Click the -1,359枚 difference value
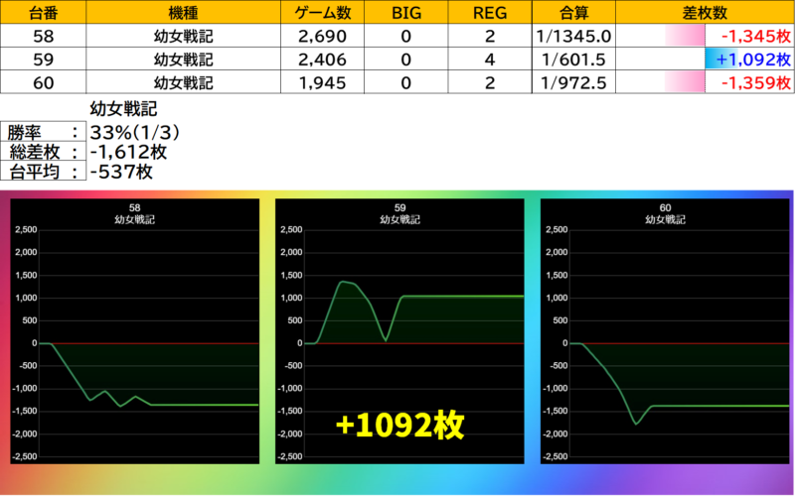The height and width of the screenshot is (496, 795). 755,82
